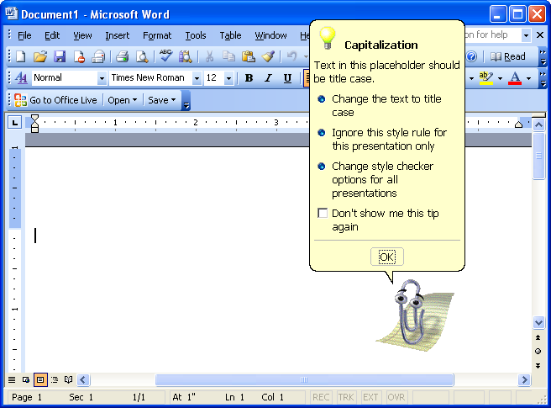Screen dimensions: 551x408
Task: Click the Select Browse Object button
Action: pos(538,352)
